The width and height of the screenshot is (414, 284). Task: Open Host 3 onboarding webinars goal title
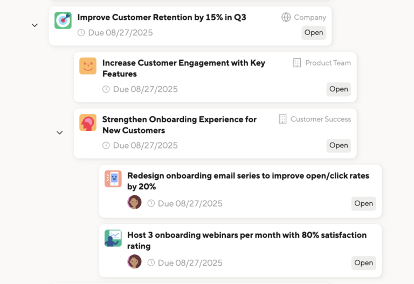tap(247, 240)
